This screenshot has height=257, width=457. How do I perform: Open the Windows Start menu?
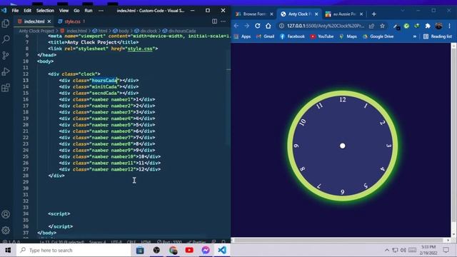pos(8,251)
